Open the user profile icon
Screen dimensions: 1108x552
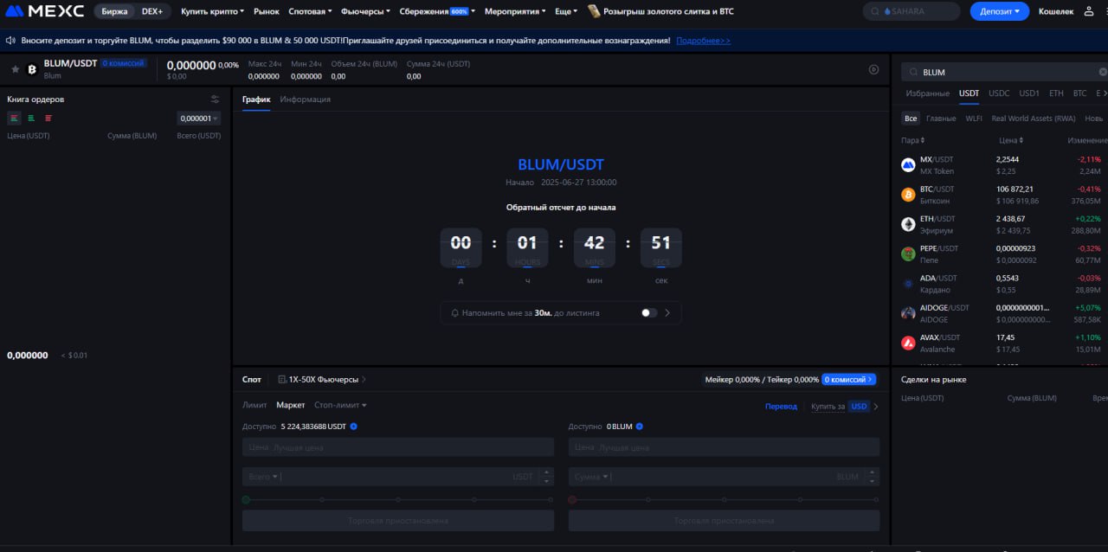(x=1090, y=11)
